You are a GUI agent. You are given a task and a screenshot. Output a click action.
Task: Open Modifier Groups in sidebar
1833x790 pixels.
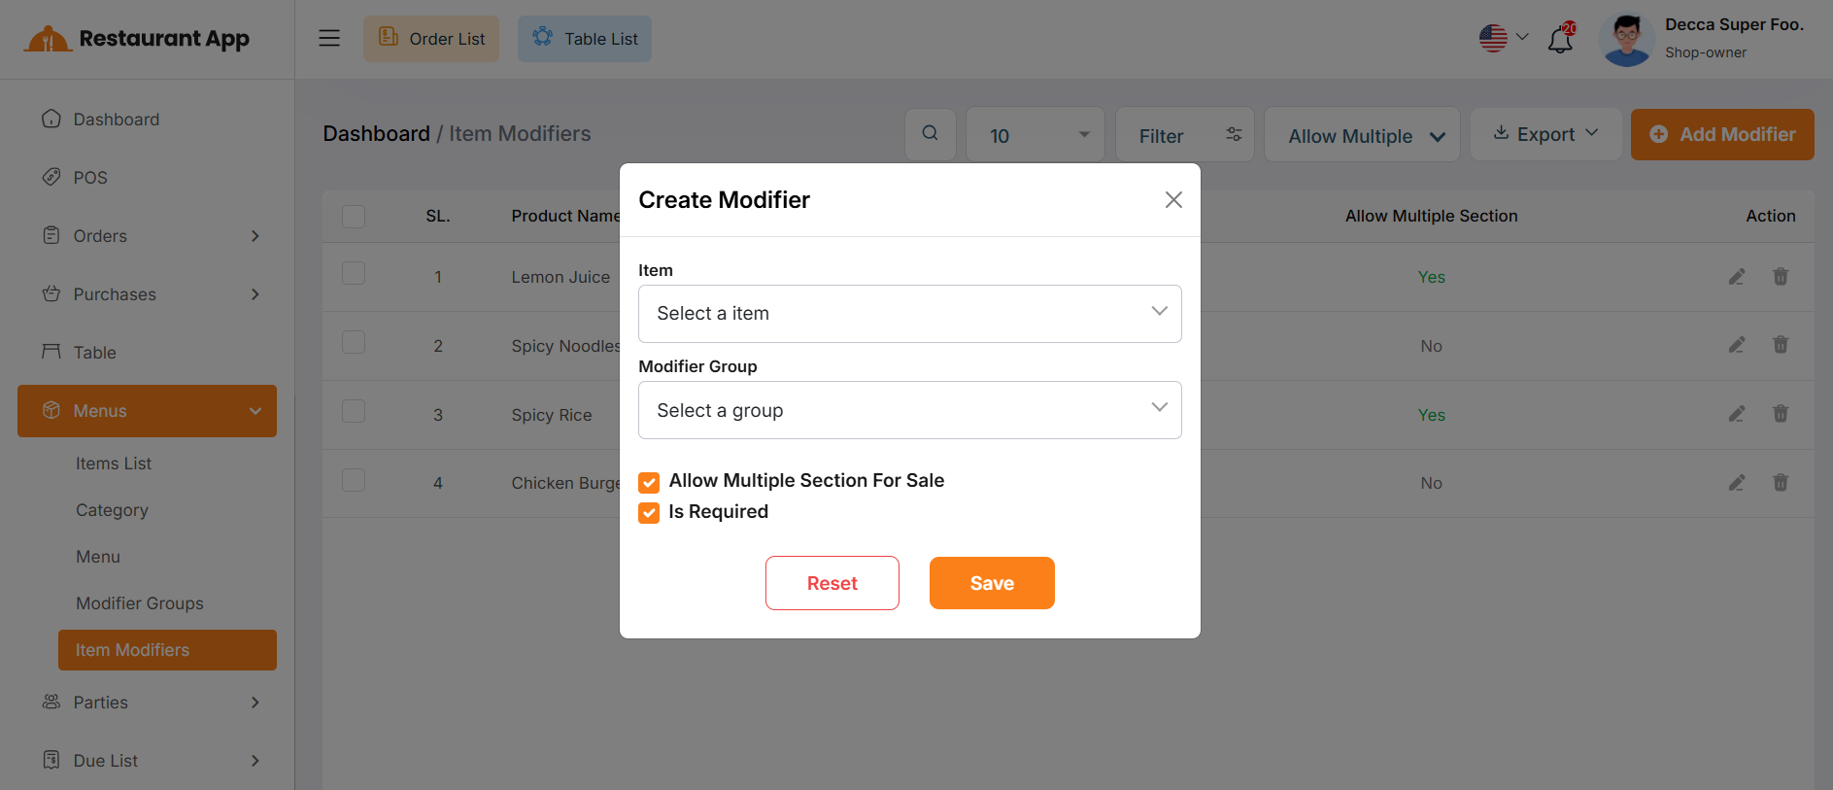coord(140,603)
